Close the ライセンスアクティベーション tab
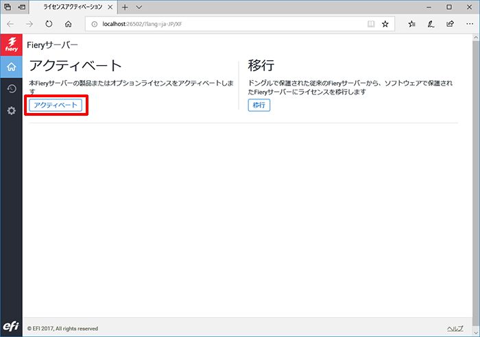Image resolution: width=480 pixels, height=337 pixels. click(x=110, y=7)
